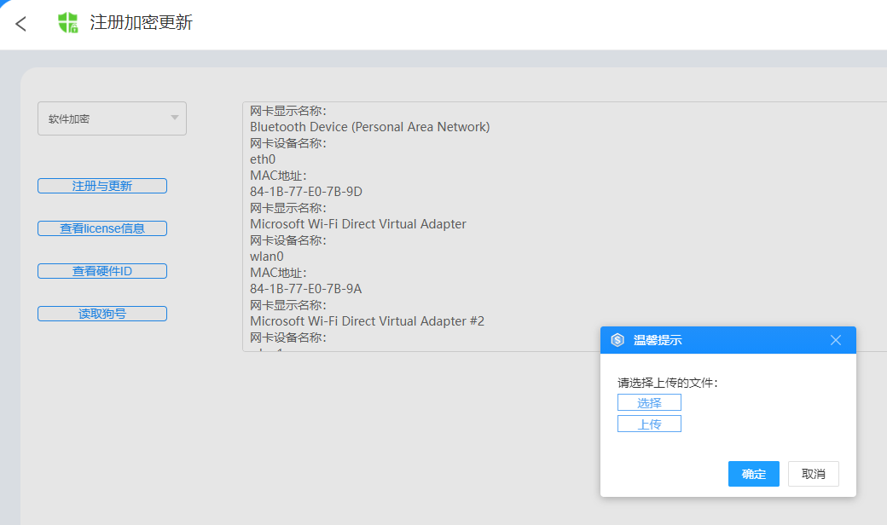Open 查看license信息

[102, 228]
